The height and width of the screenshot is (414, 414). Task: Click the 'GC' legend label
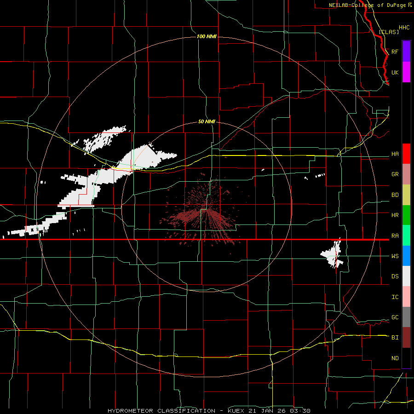395,317
